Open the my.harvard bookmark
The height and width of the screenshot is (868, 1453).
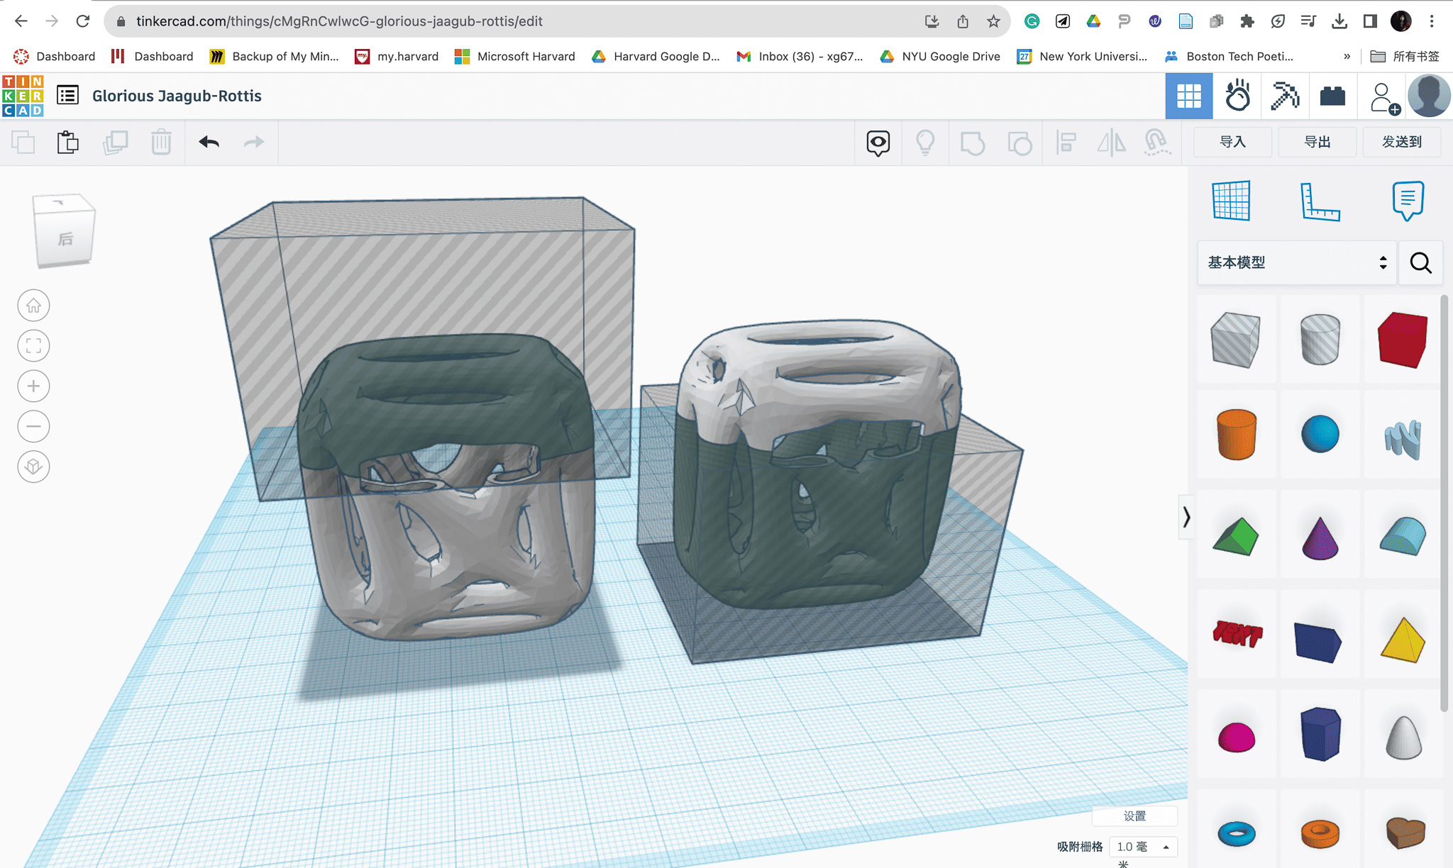coord(397,56)
